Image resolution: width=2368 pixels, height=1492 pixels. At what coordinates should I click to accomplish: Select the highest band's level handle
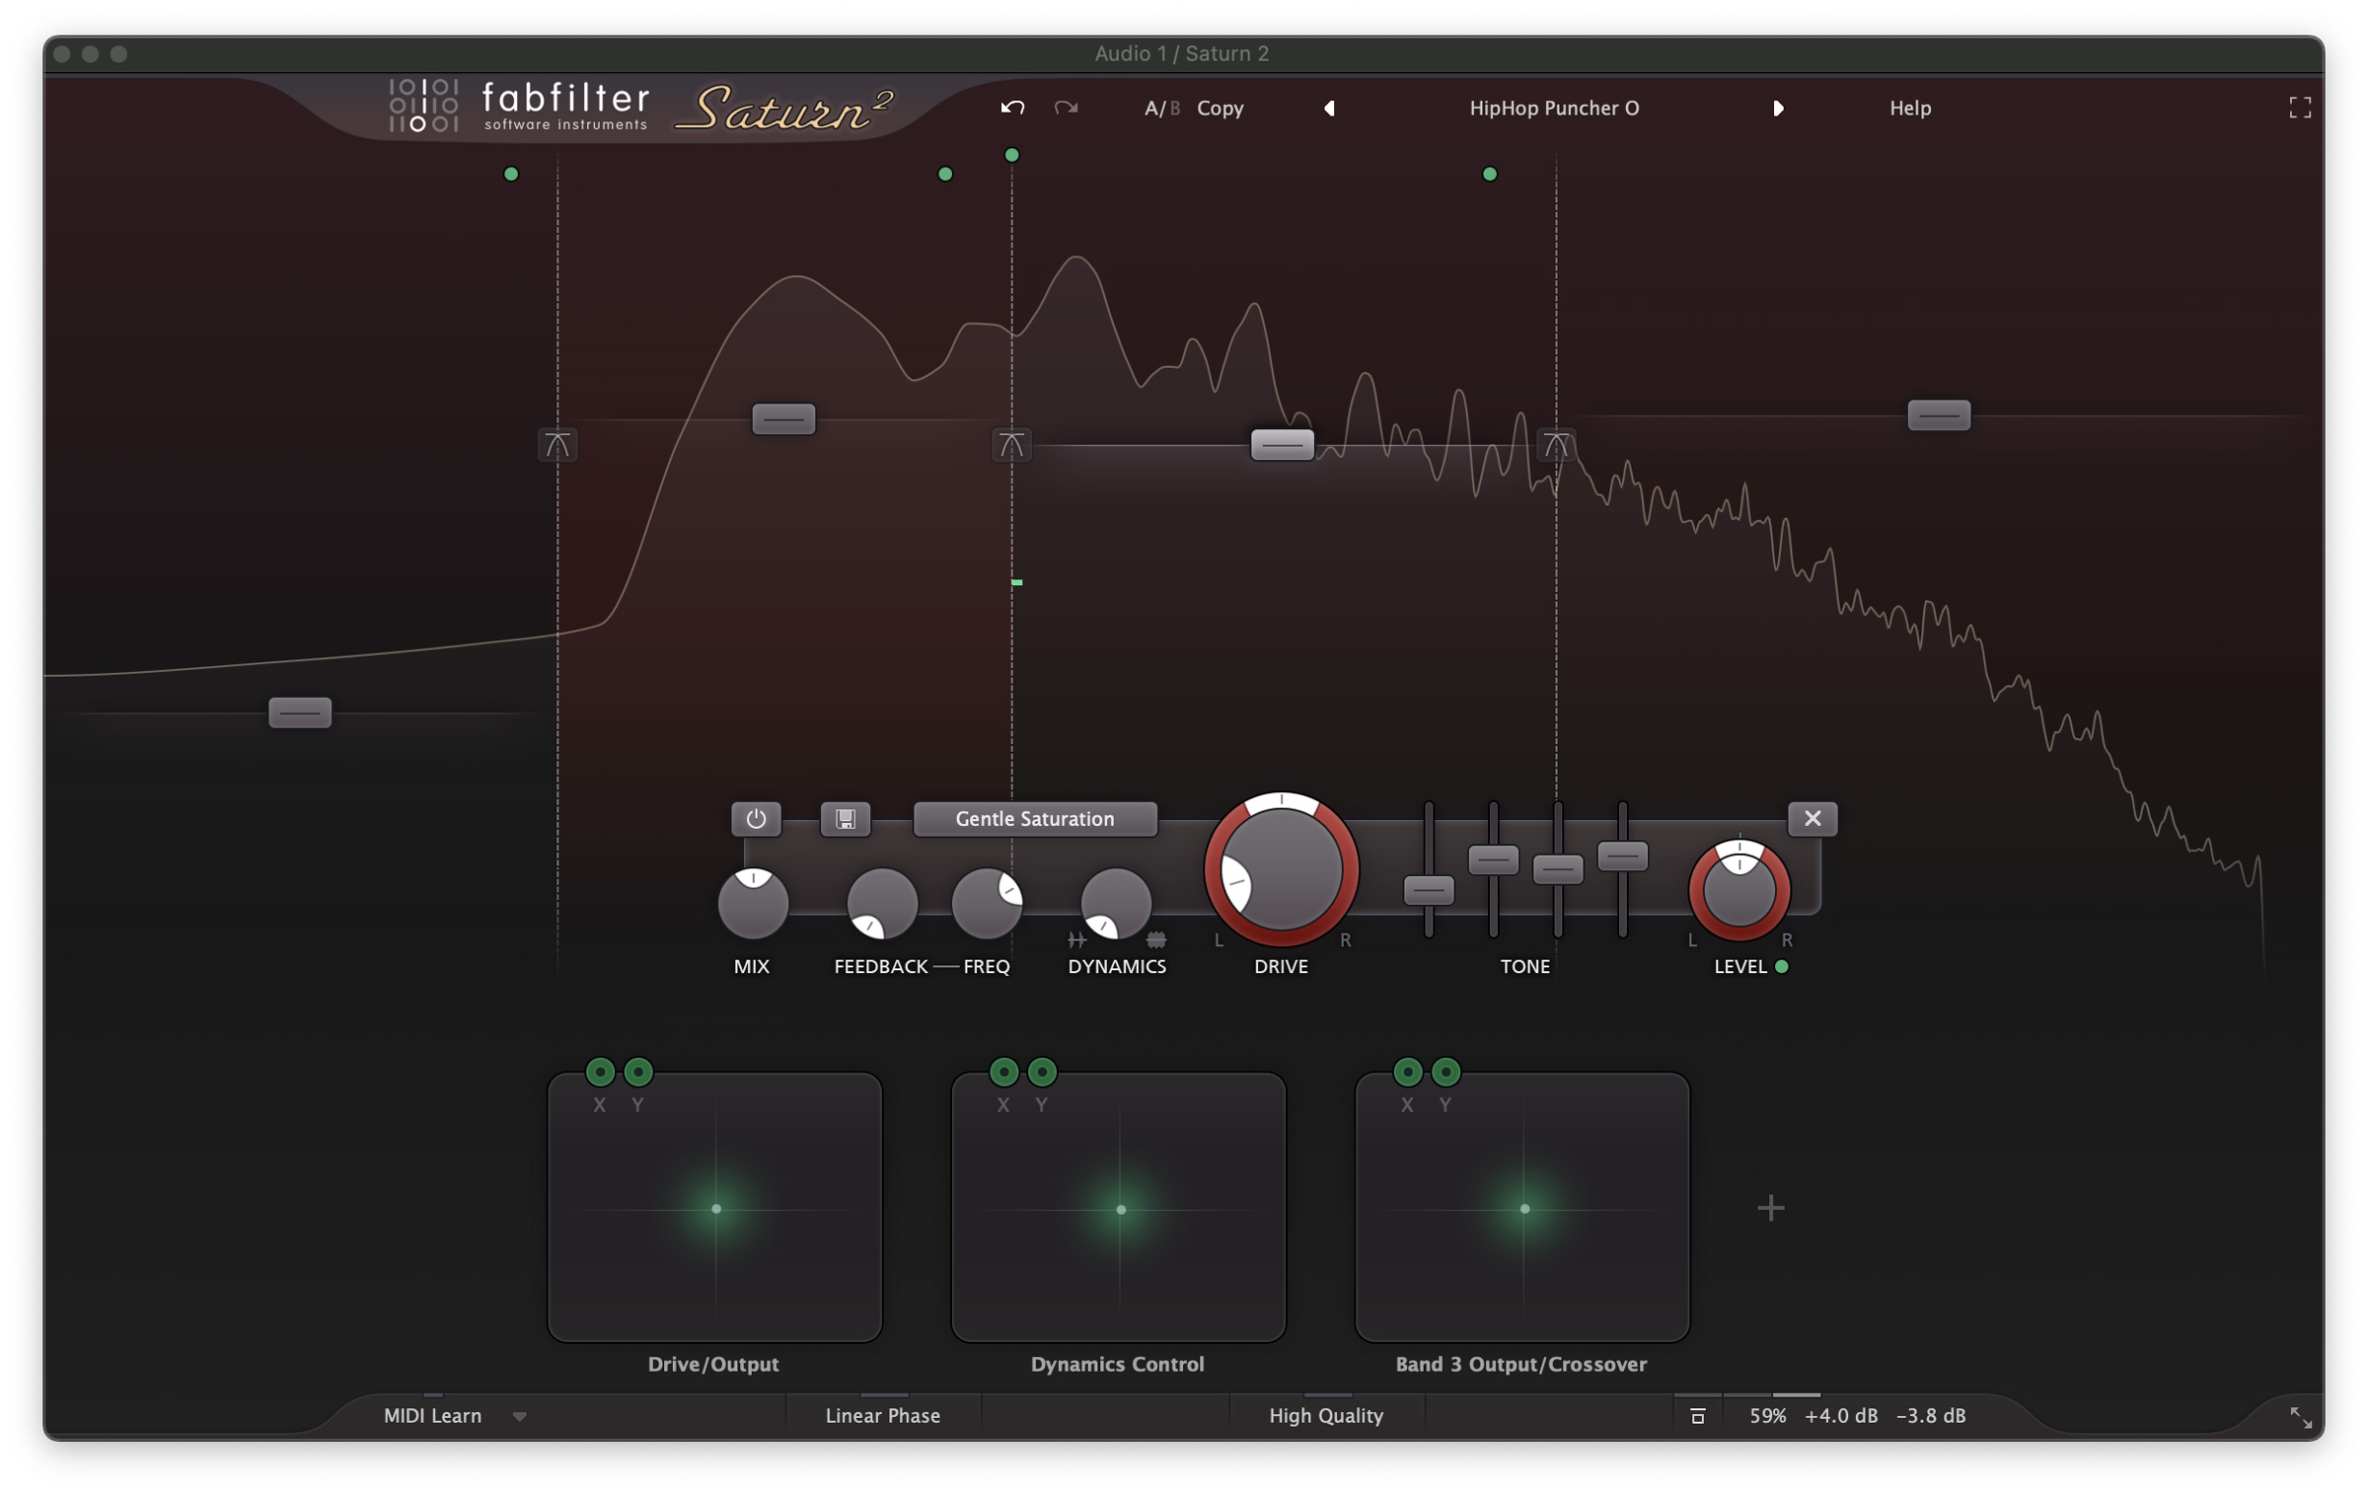1939,415
